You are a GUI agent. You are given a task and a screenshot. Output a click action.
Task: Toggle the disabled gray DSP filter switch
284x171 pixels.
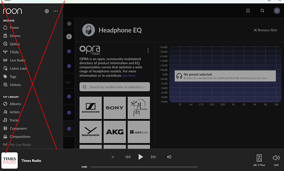coord(69,82)
